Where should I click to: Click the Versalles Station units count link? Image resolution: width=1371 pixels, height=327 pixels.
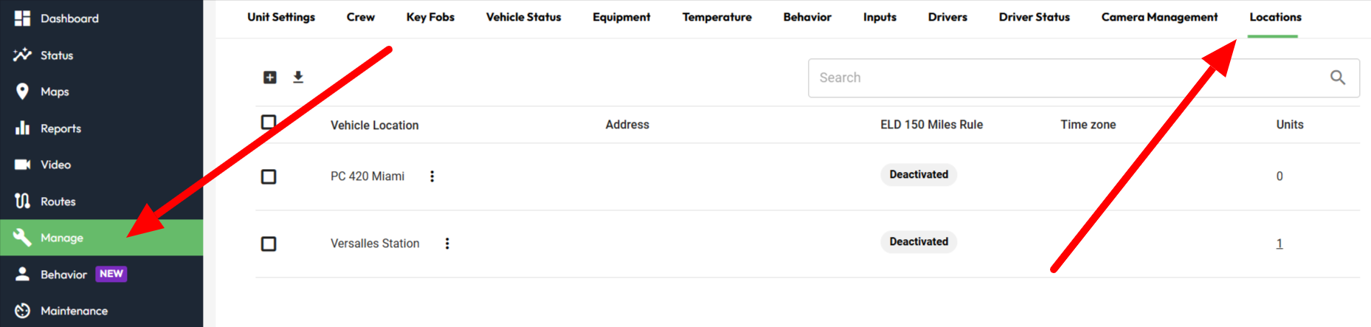(x=1280, y=244)
